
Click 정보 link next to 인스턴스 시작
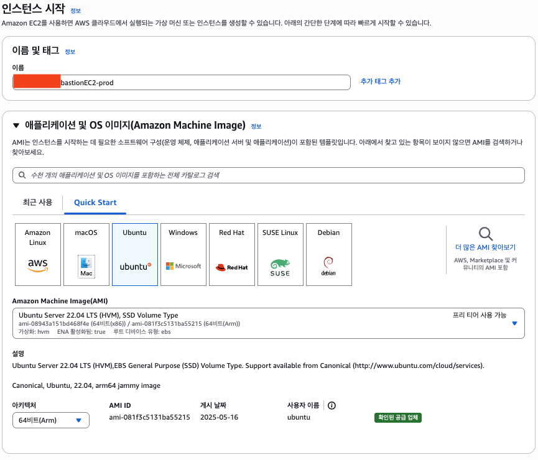(x=75, y=11)
